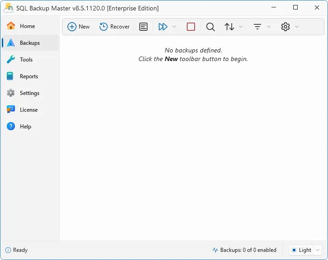Open the toolbar gear settings icon
Image resolution: width=328 pixels, height=260 pixels.
(285, 27)
